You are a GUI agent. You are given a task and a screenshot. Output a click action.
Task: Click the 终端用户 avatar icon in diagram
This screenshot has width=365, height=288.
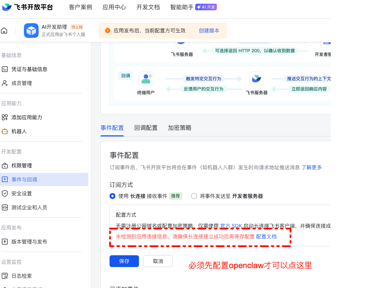146,79
